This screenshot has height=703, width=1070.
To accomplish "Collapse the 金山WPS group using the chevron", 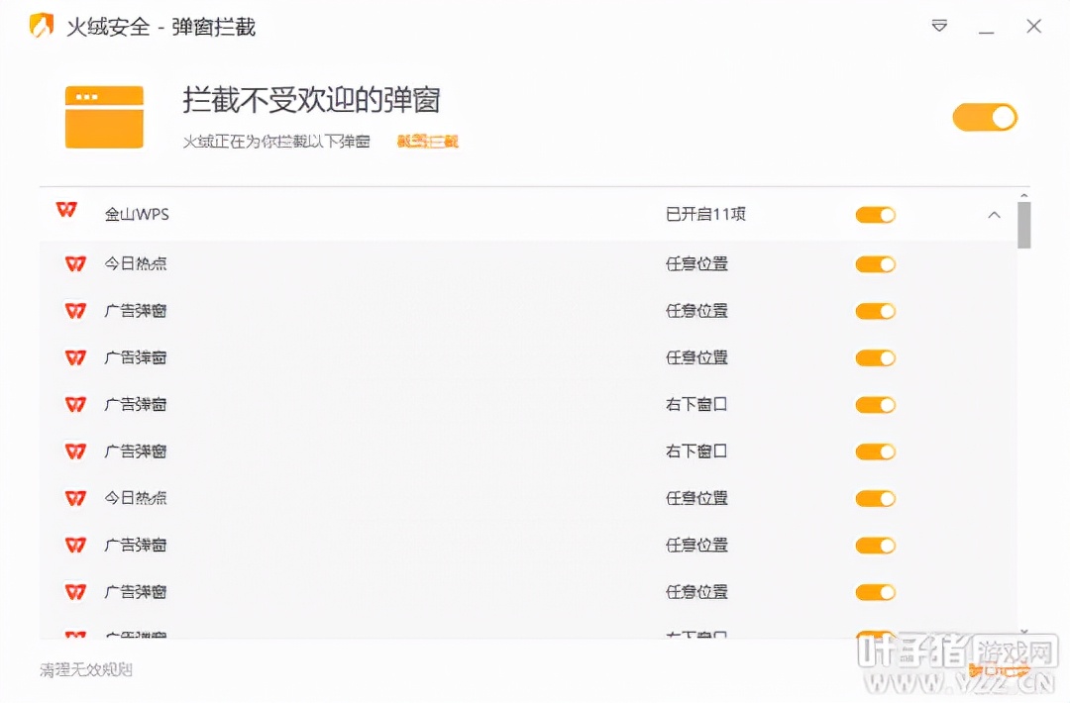I will pyautogui.click(x=994, y=214).
